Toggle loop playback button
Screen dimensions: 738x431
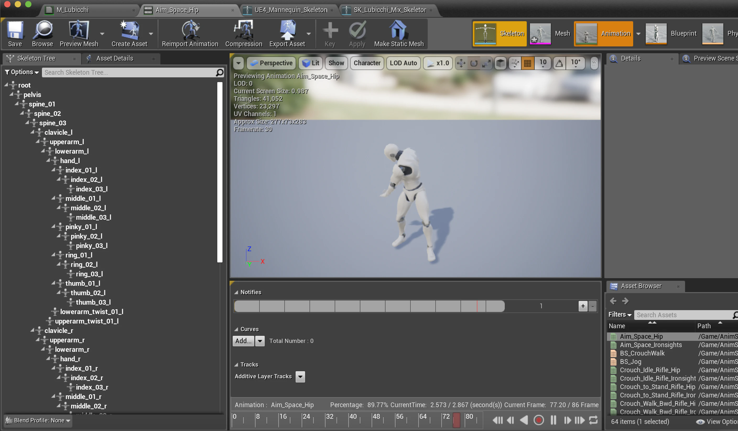tap(593, 420)
